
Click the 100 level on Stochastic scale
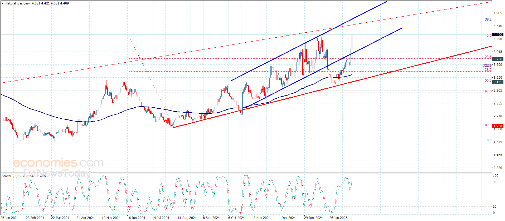click(496, 176)
